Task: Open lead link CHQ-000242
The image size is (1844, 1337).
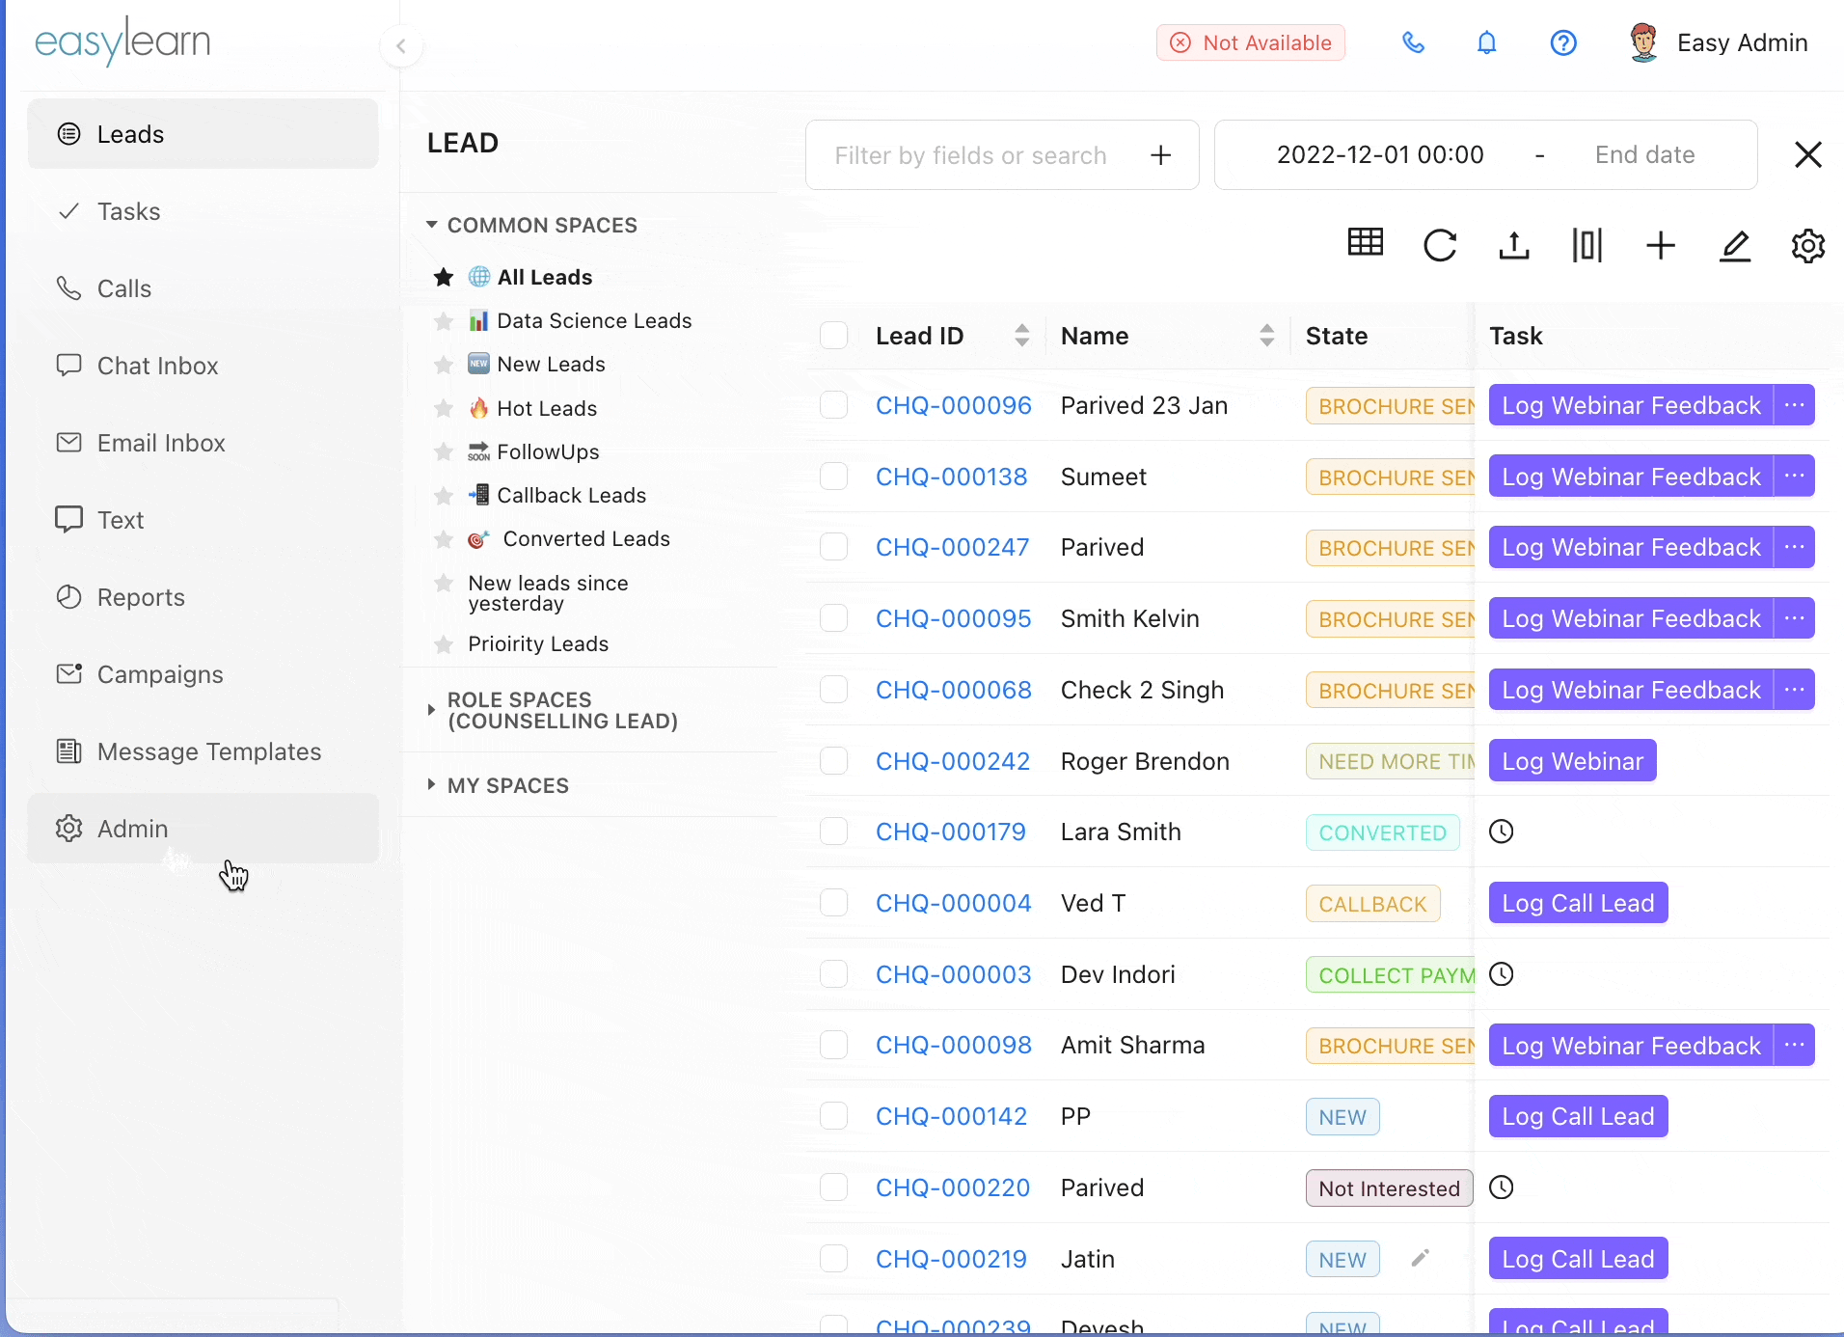Action: pyautogui.click(x=952, y=761)
